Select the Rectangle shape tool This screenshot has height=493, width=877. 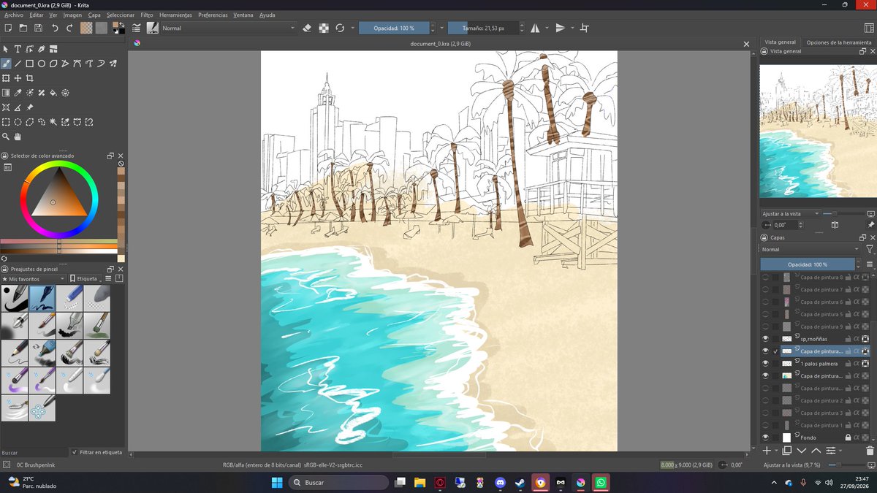click(30, 64)
